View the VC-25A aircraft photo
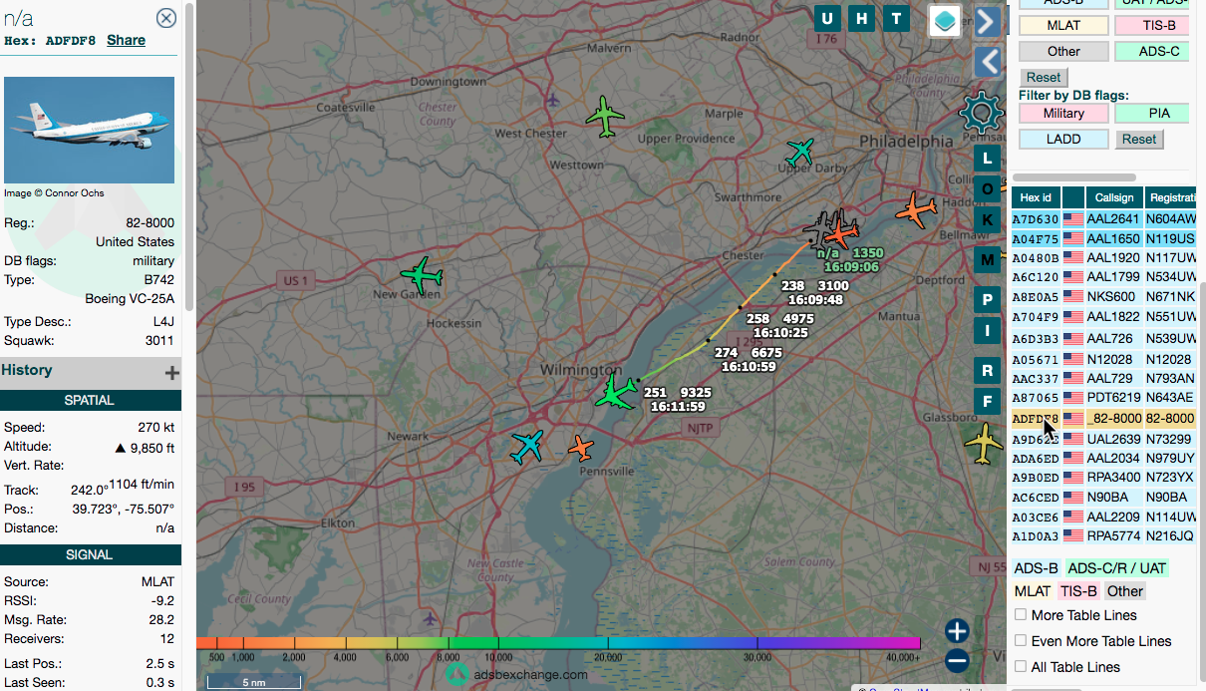The width and height of the screenshot is (1206, 691). (x=89, y=131)
